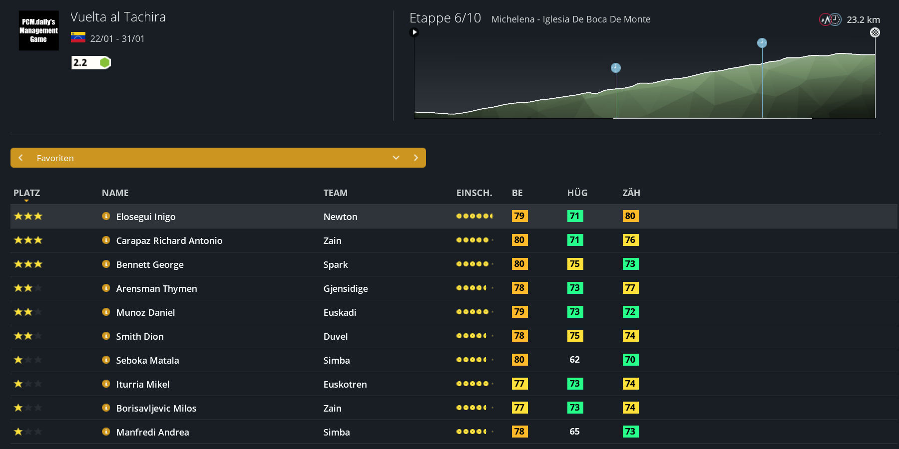Viewport: 899px width, 449px height.
Task: Sort by the BE column header
Action: tap(517, 193)
